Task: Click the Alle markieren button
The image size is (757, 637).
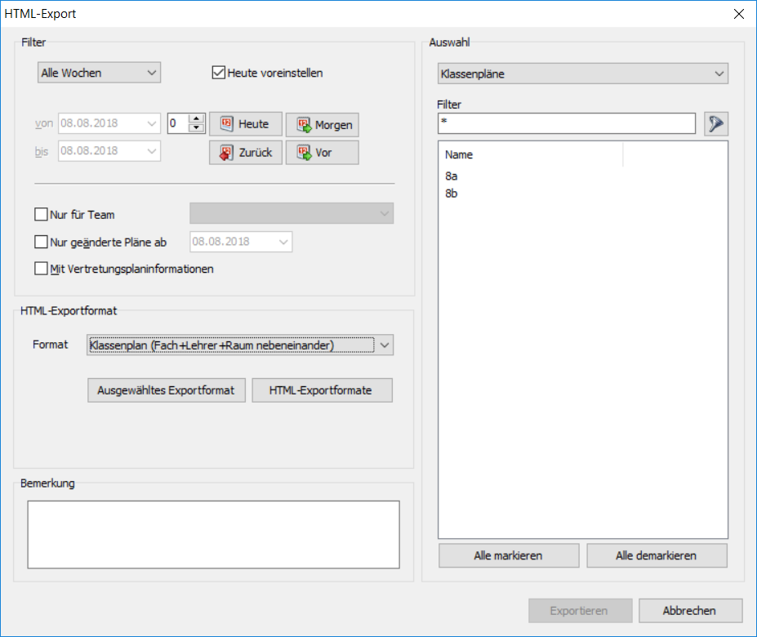Action: (x=508, y=555)
